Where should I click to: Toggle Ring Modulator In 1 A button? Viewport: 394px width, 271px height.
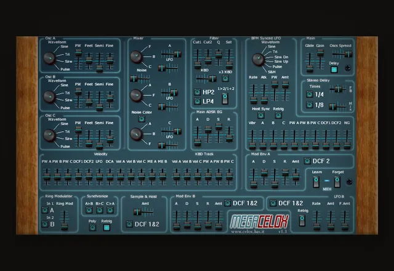pos(45,210)
